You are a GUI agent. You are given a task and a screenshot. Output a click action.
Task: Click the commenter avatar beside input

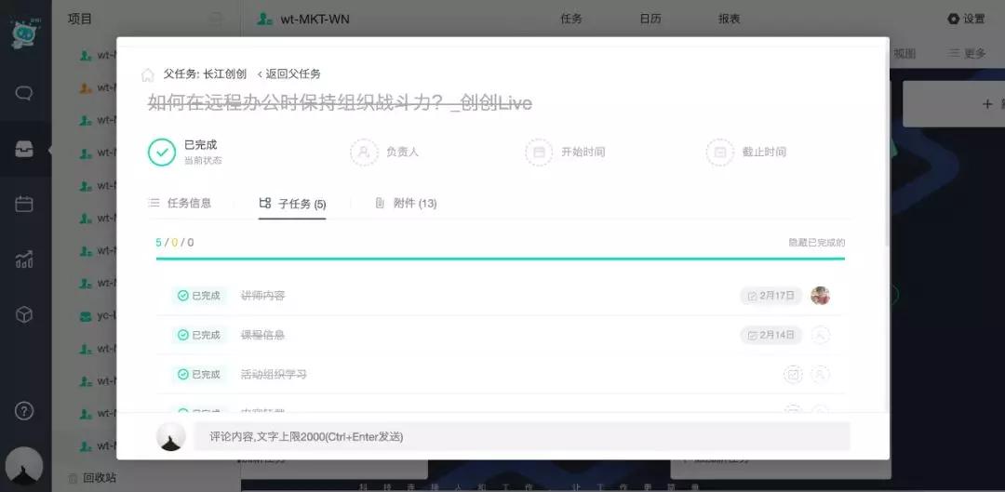pos(171,436)
